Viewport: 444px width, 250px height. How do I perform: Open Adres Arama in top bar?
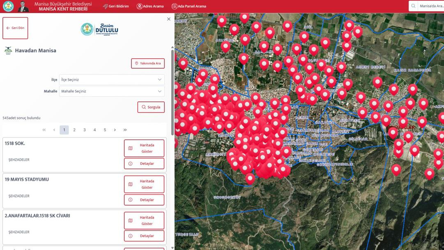coord(150,6)
